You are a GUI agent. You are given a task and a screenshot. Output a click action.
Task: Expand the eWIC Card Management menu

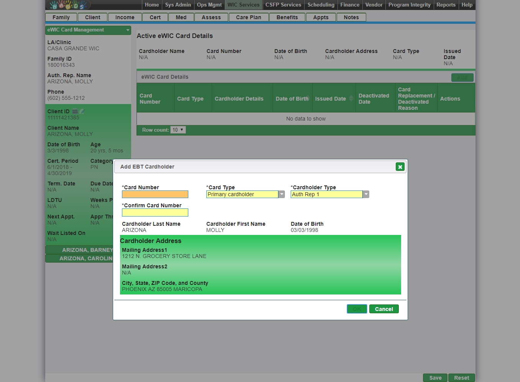[128, 30]
